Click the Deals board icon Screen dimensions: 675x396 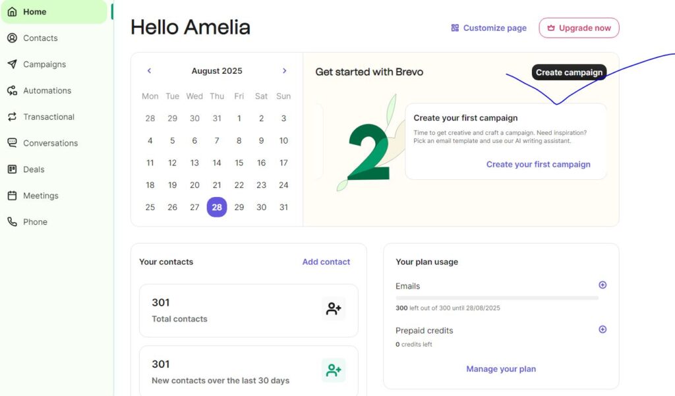coord(12,169)
